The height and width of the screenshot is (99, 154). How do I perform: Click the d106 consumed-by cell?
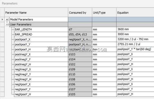[x=80, y=84]
